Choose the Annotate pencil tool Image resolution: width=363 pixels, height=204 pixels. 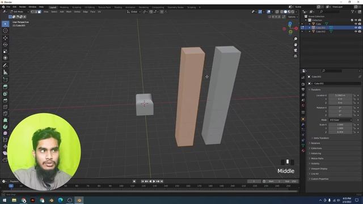(x=5, y=66)
